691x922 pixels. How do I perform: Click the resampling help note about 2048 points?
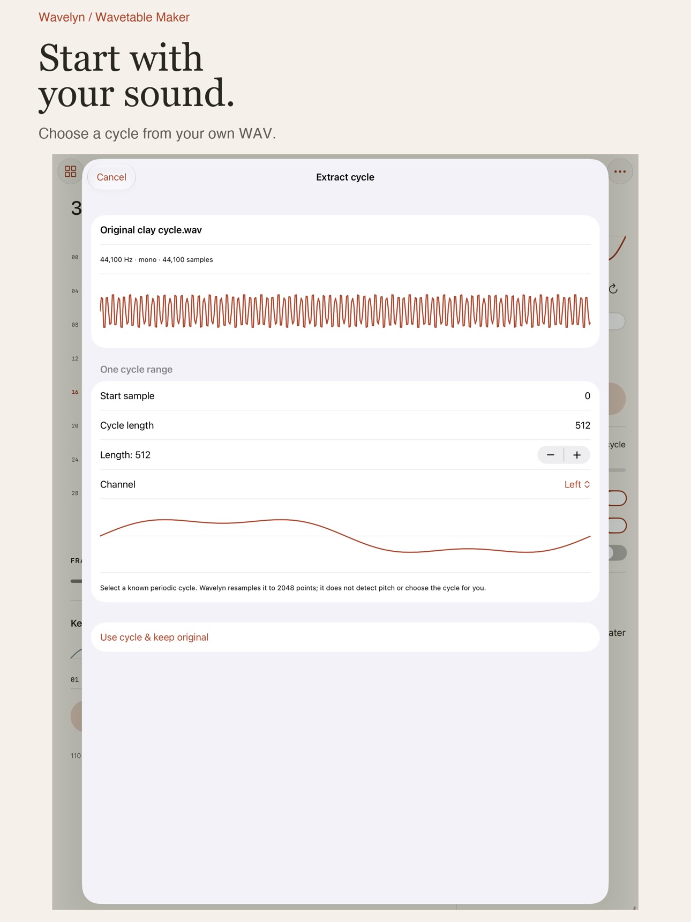click(x=293, y=588)
